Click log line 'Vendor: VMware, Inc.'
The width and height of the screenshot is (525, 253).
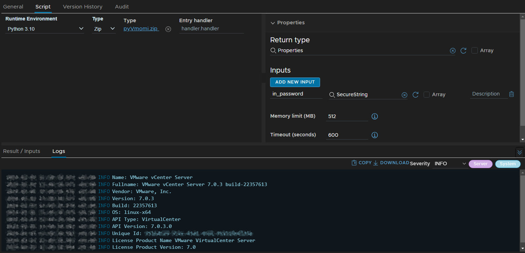pos(142,191)
